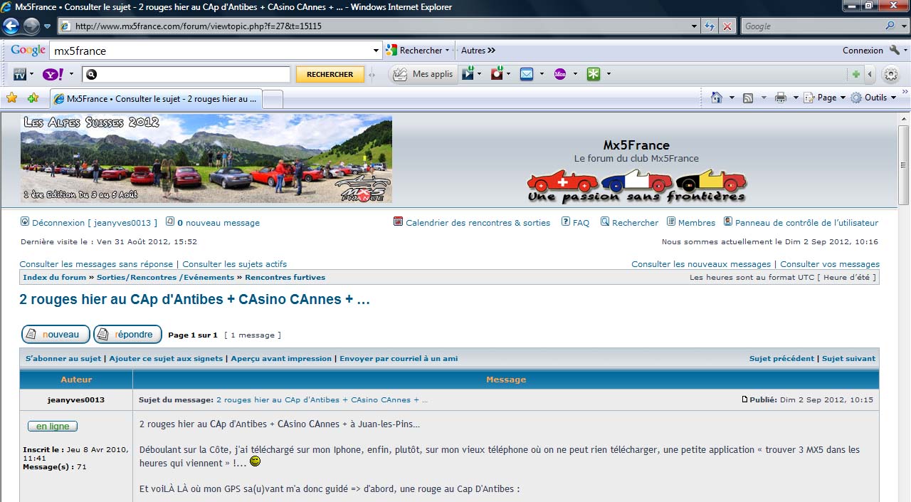Click the purple Mon toolbar icon

(560, 74)
